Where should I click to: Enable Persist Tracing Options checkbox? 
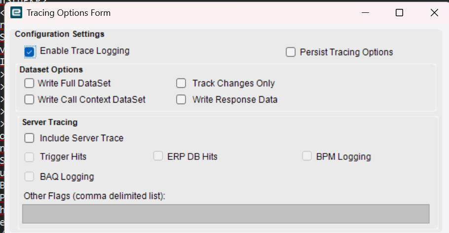(x=291, y=52)
